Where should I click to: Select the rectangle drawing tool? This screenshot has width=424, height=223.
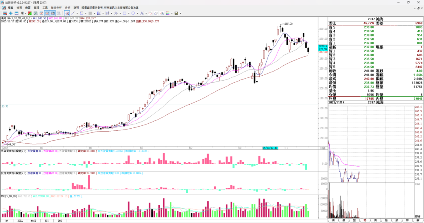(124, 13)
